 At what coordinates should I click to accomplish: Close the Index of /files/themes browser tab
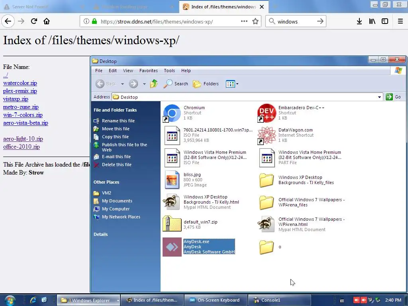[x=262, y=7]
